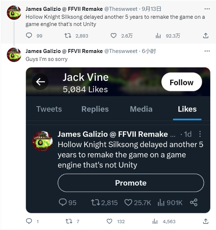Open the @Theswweet handle on first tweet
Viewport: 216px width, 230px height.
tap(121, 9)
